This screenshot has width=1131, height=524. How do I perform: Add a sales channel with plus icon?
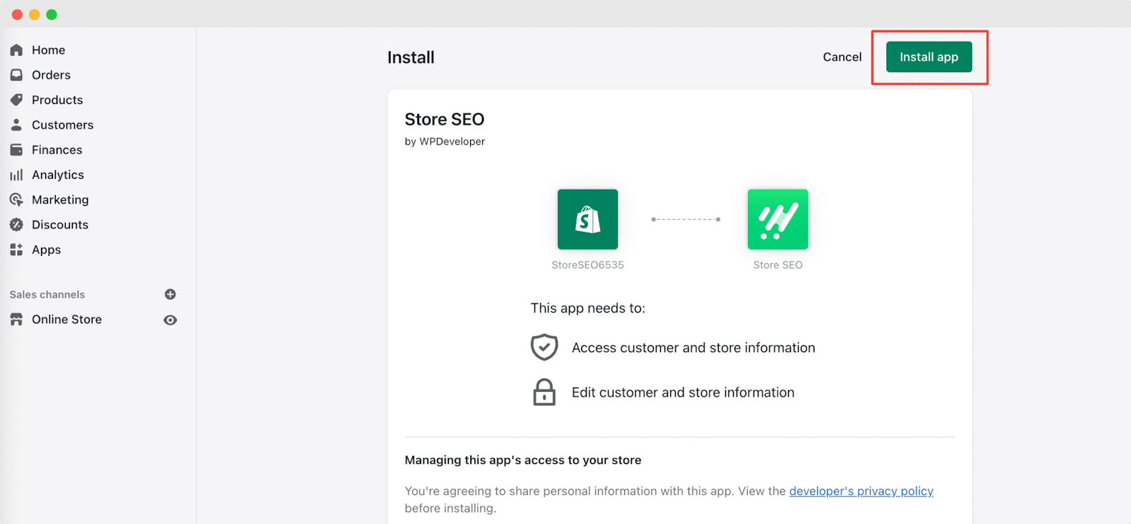(170, 294)
